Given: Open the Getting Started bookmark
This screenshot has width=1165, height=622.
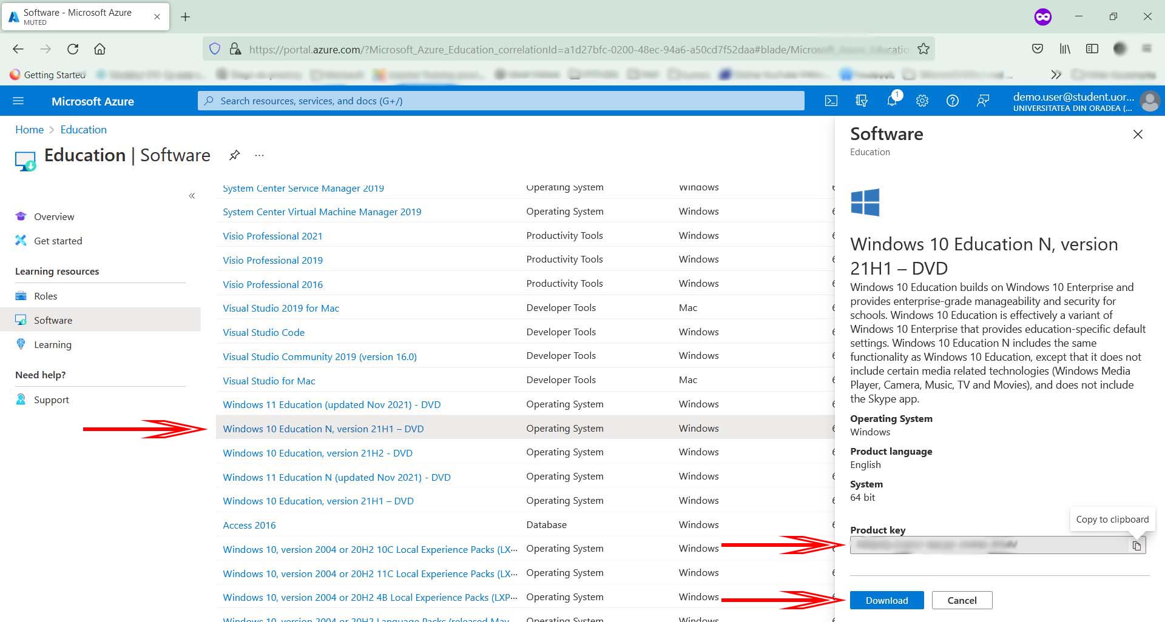Looking at the screenshot, I should point(47,75).
